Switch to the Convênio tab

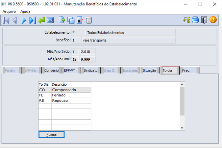point(52,70)
